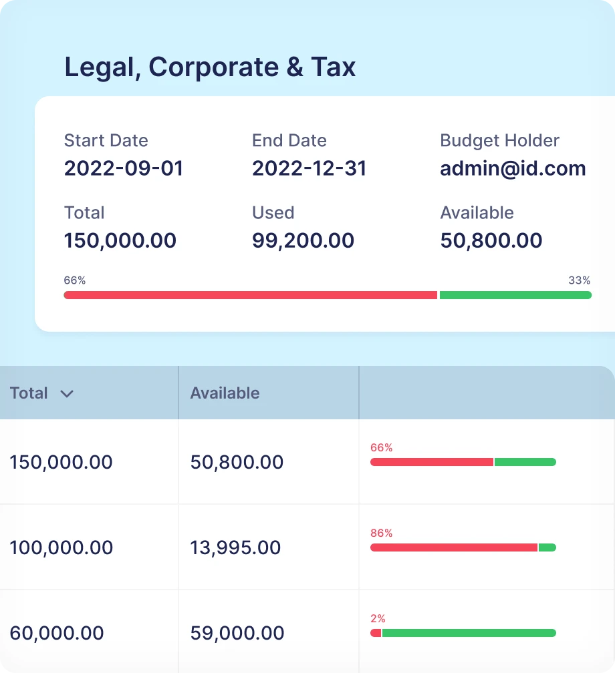Click the 60,000.00 total cell
Screen dimensions: 615x673
[x=57, y=633]
